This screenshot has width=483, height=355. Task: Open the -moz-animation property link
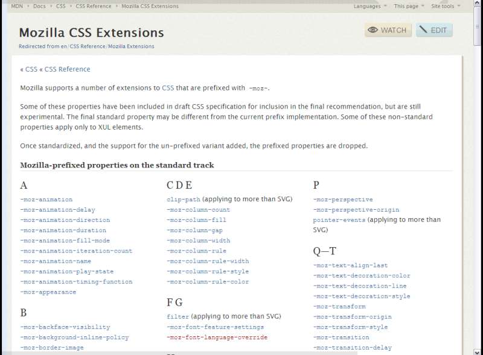pos(46,199)
